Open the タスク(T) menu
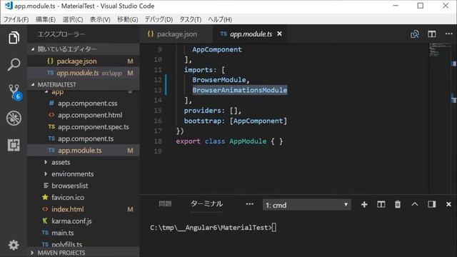 [x=191, y=19]
